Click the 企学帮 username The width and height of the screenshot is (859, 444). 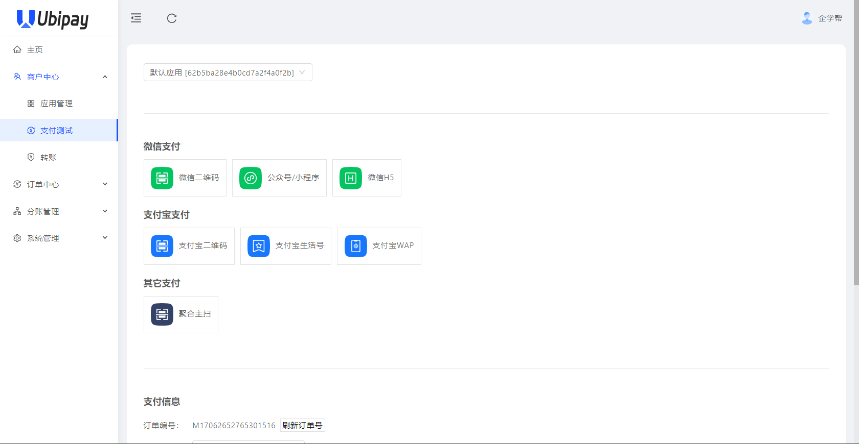(830, 18)
